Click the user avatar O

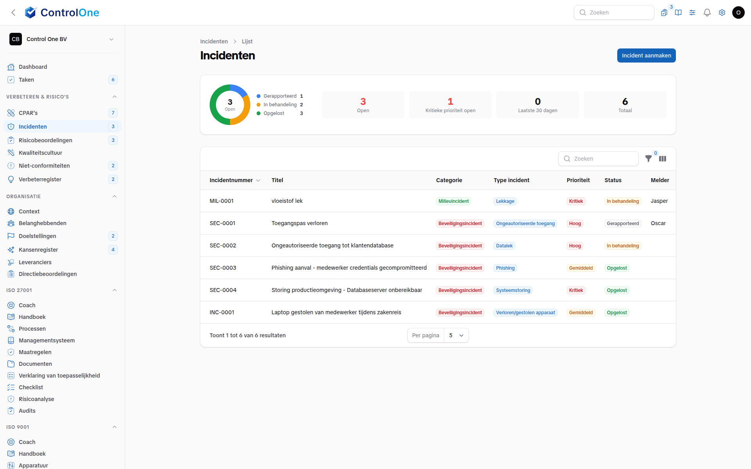(x=738, y=13)
